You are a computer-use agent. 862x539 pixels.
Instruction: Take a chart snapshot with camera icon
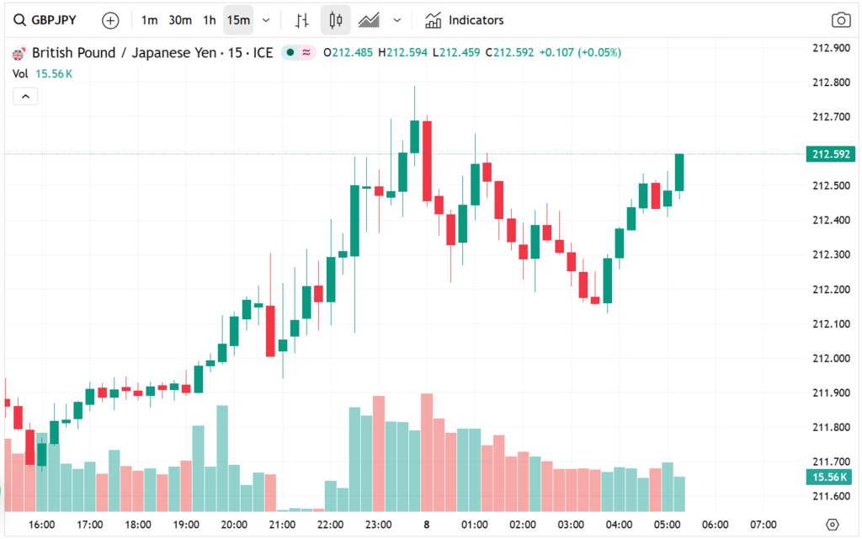(839, 19)
